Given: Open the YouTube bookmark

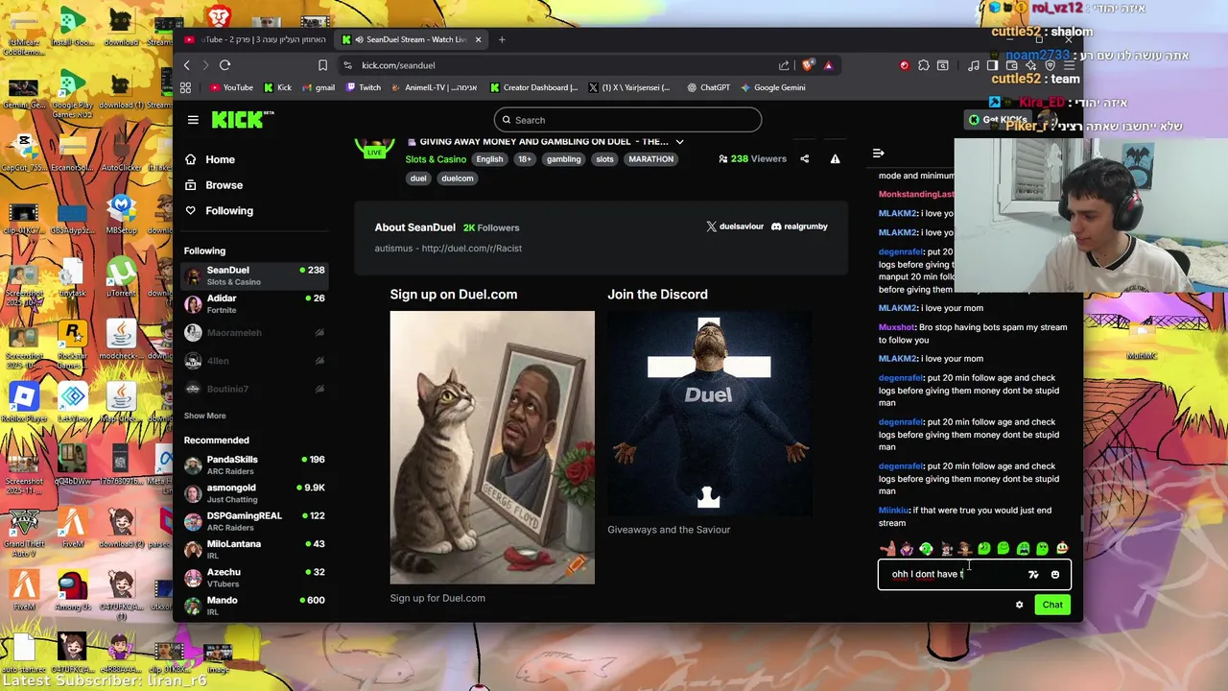Looking at the screenshot, I should click(x=231, y=87).
